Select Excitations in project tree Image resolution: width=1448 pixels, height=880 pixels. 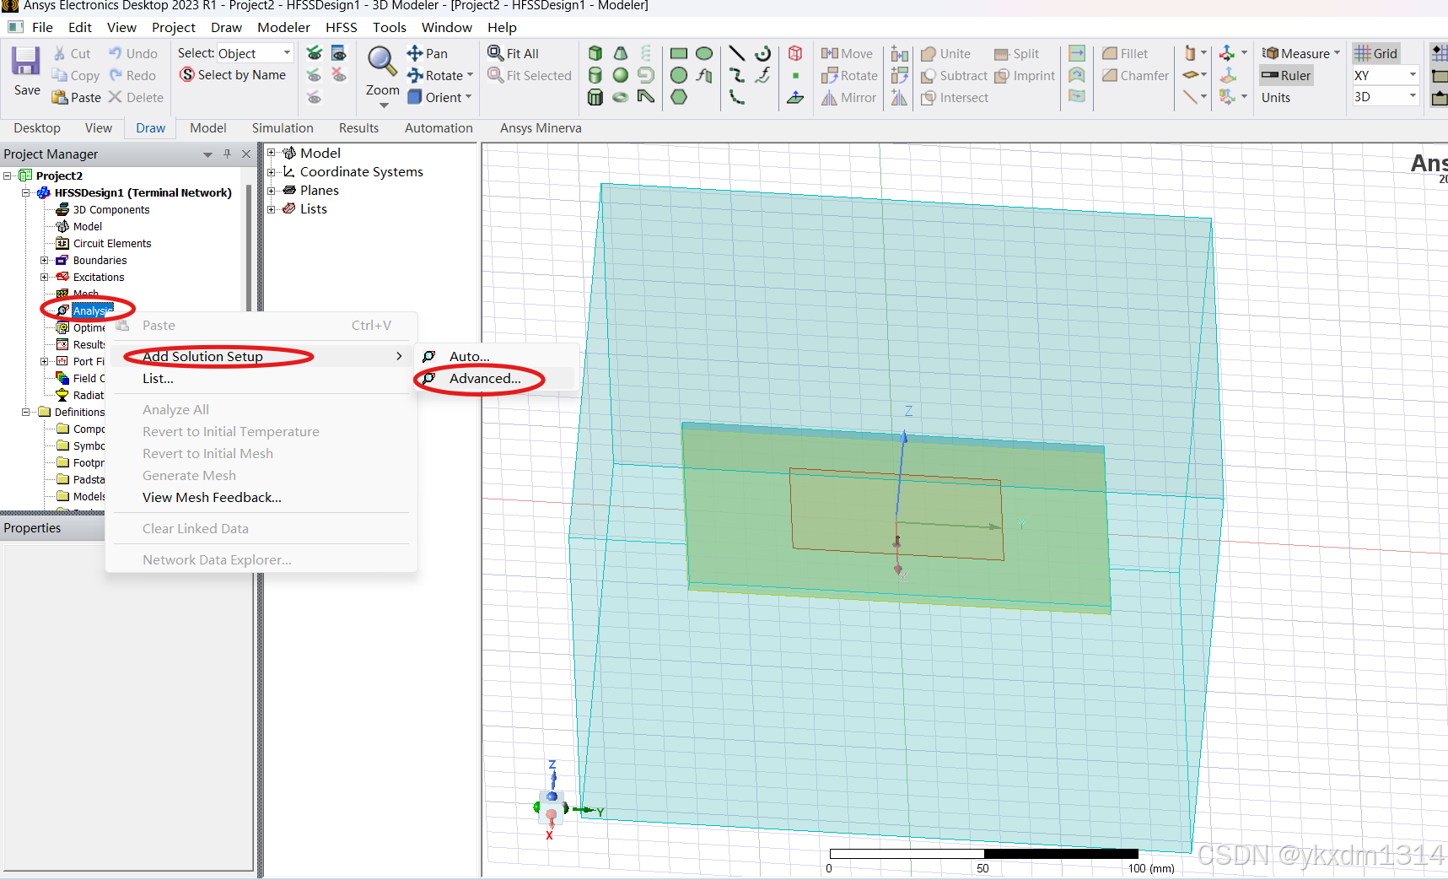pos(98,277)
